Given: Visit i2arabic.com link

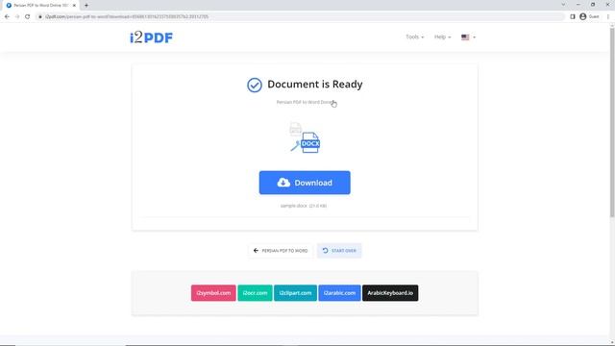Looking at the screenshot, I should pyautogui.click(x=339, y=293).
